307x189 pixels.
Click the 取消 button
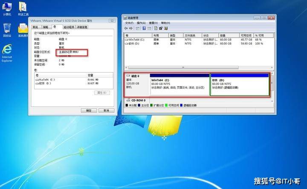106,110
